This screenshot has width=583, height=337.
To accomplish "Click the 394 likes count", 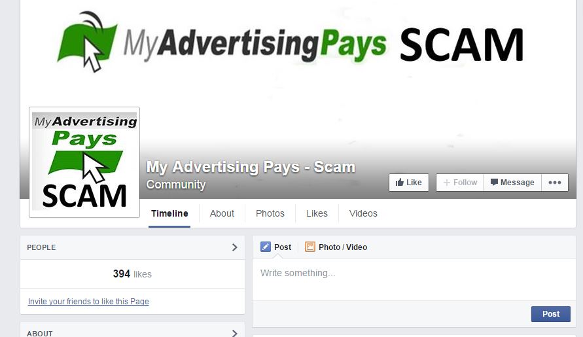I will 132,274.
